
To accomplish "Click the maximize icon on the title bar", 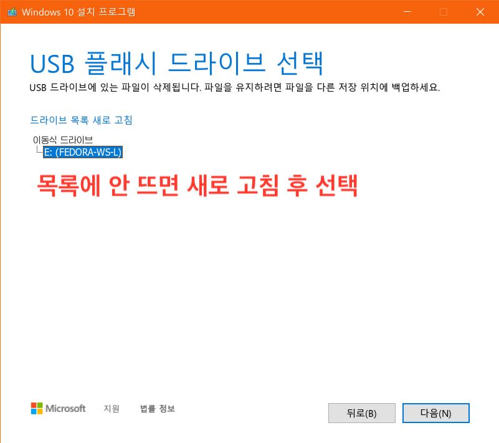I will 442,11.
